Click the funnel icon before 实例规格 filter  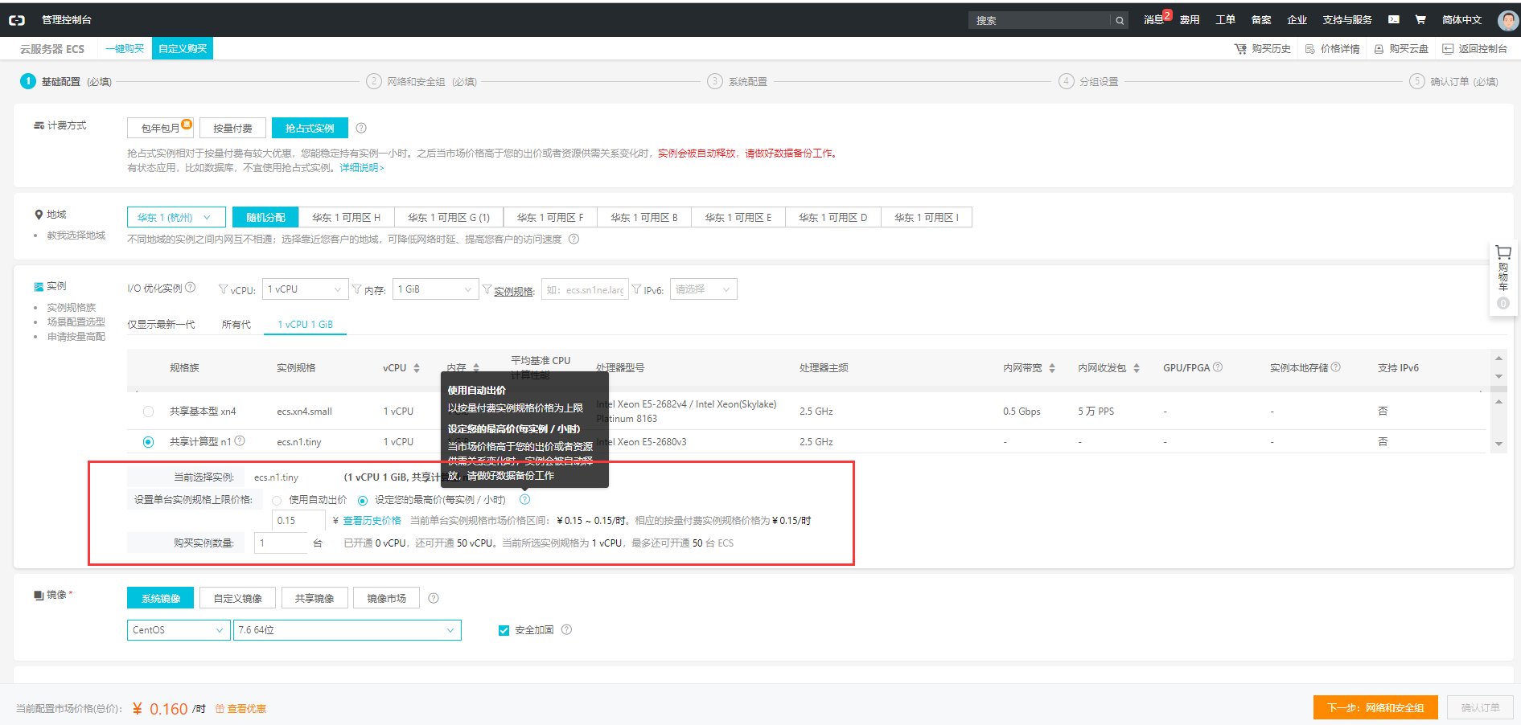[x=487, y=289]
